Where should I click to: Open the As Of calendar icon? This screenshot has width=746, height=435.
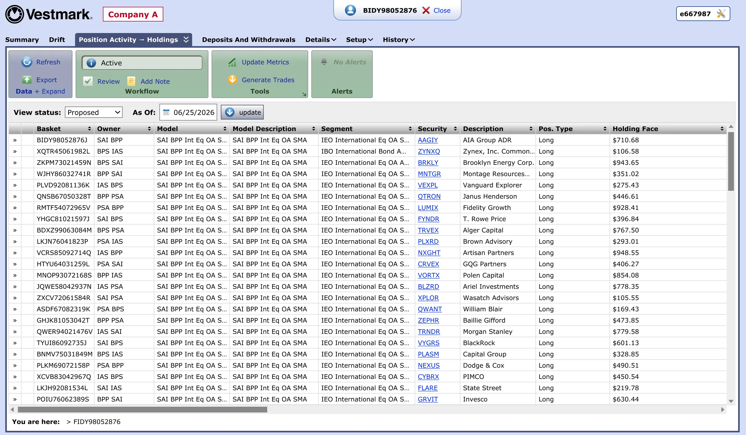tap(166, 112)
